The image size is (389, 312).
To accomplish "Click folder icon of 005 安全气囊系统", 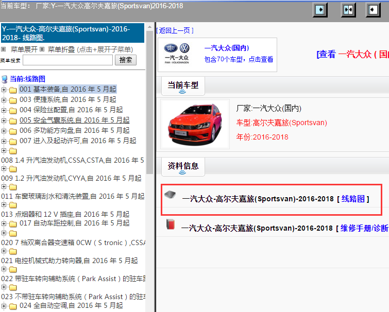I will pyautogui.click(x=13, y=121).
